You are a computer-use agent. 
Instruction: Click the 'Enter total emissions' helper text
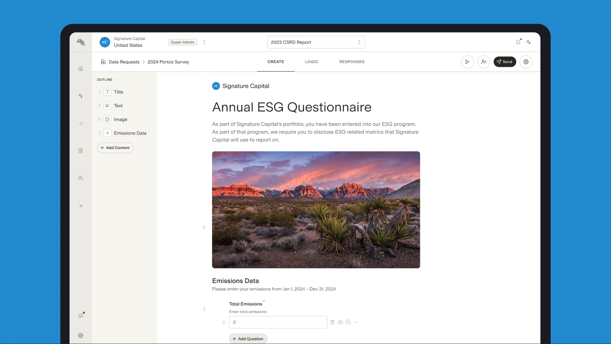point(248,312)
